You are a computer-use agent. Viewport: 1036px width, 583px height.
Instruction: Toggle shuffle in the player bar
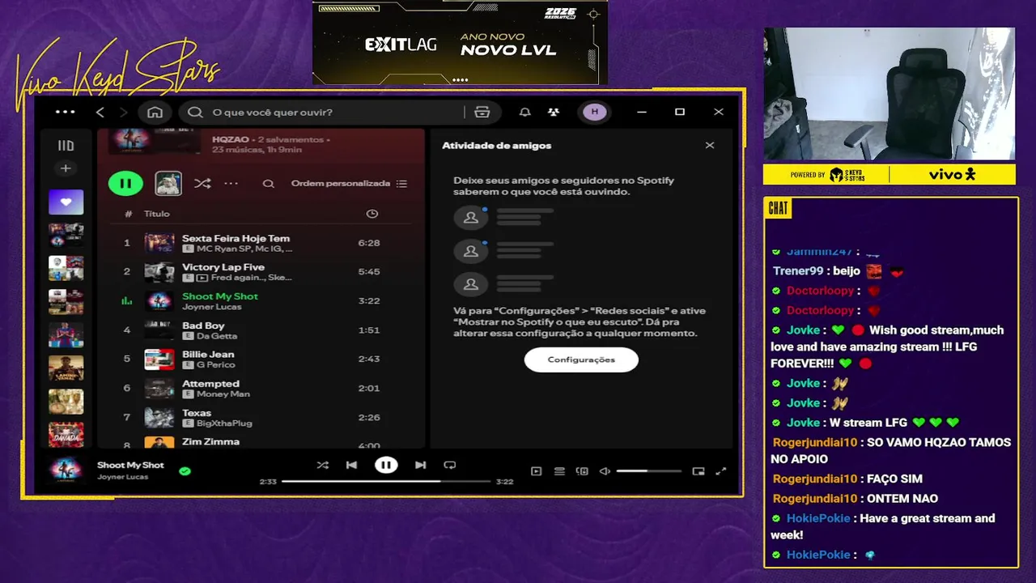pyautogui.click(x=323, y=465)
